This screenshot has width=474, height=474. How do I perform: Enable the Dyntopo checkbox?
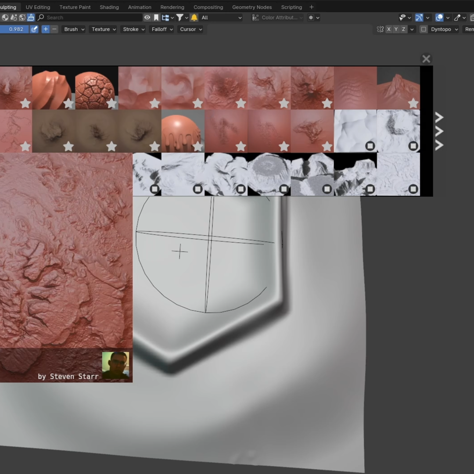423,29
